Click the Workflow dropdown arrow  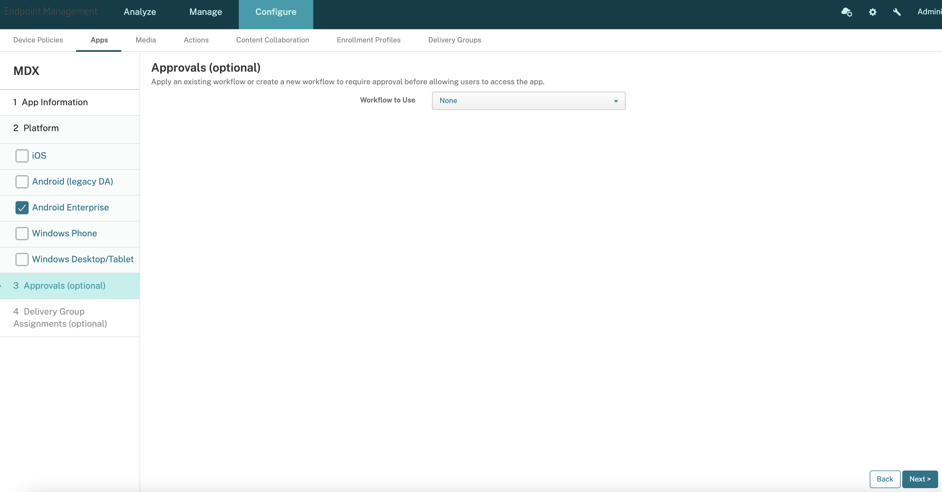point(616,101)
